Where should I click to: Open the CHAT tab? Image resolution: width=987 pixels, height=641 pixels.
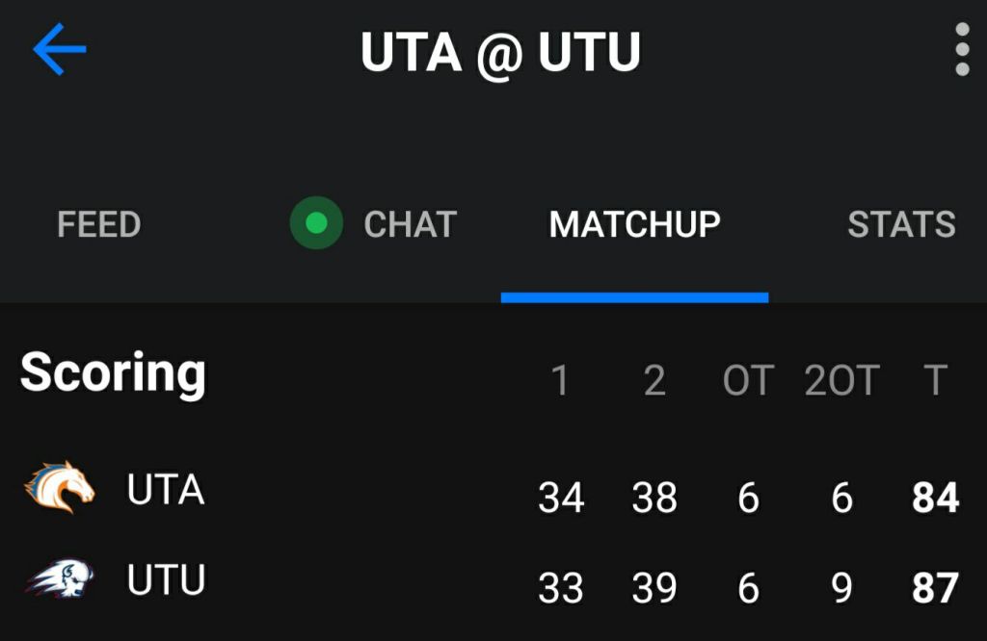tap(410, 224)
